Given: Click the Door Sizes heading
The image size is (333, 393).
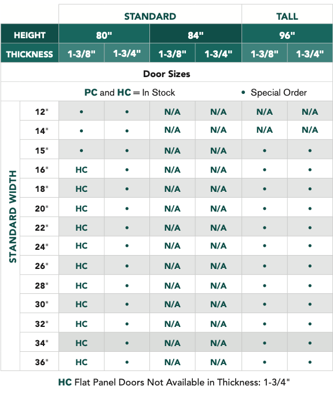Looking at the screenshot, I should tap(167, 74).
